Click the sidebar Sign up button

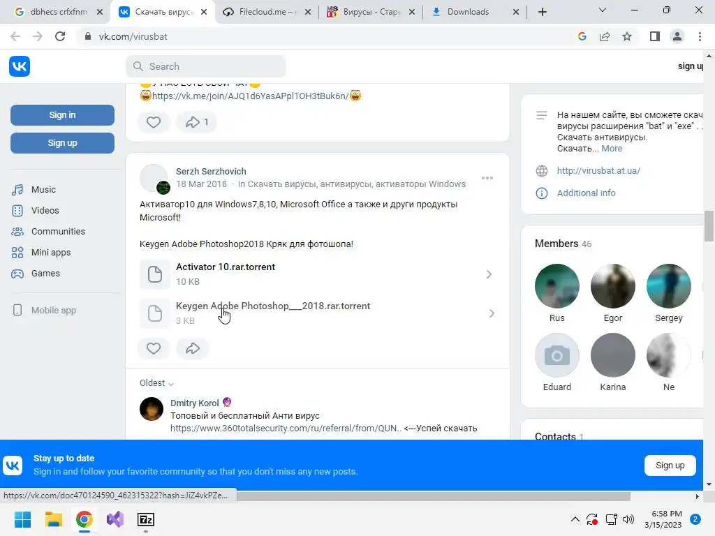click(62, 143)
